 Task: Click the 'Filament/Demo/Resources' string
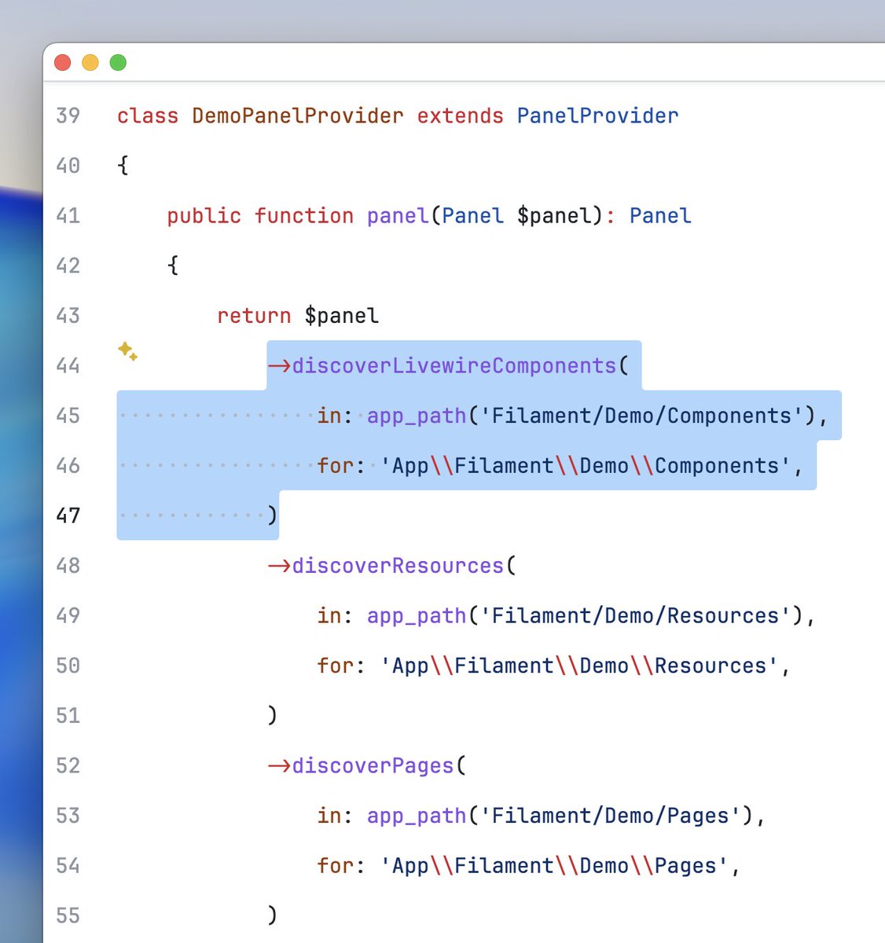(635, 615)
